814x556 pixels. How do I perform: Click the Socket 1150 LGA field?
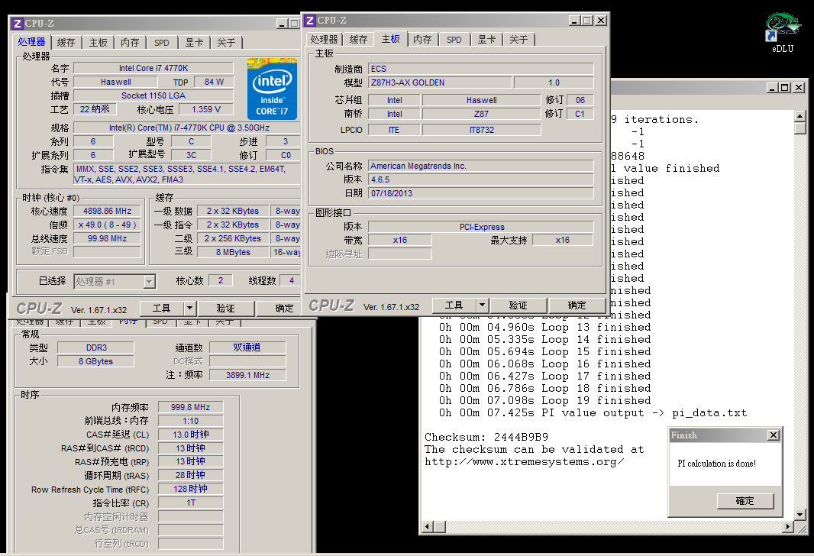pos(153,95)
